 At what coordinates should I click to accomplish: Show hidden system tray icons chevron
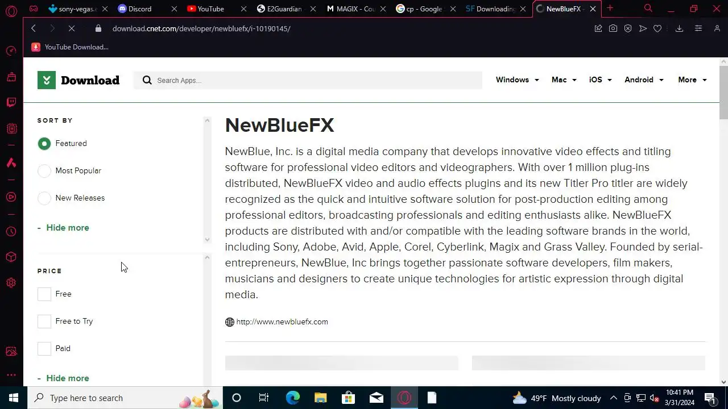614,398
